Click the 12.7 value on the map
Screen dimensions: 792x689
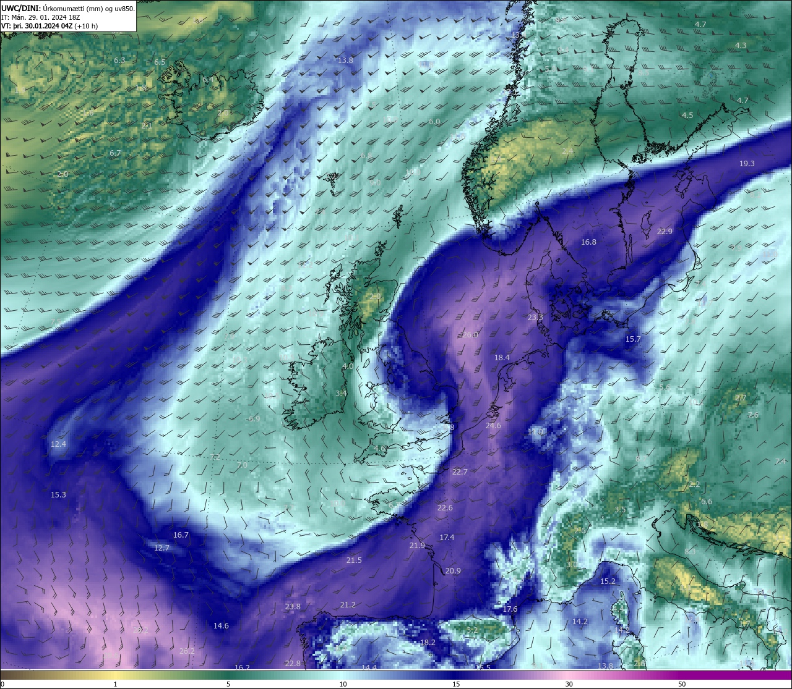point(161,548)
